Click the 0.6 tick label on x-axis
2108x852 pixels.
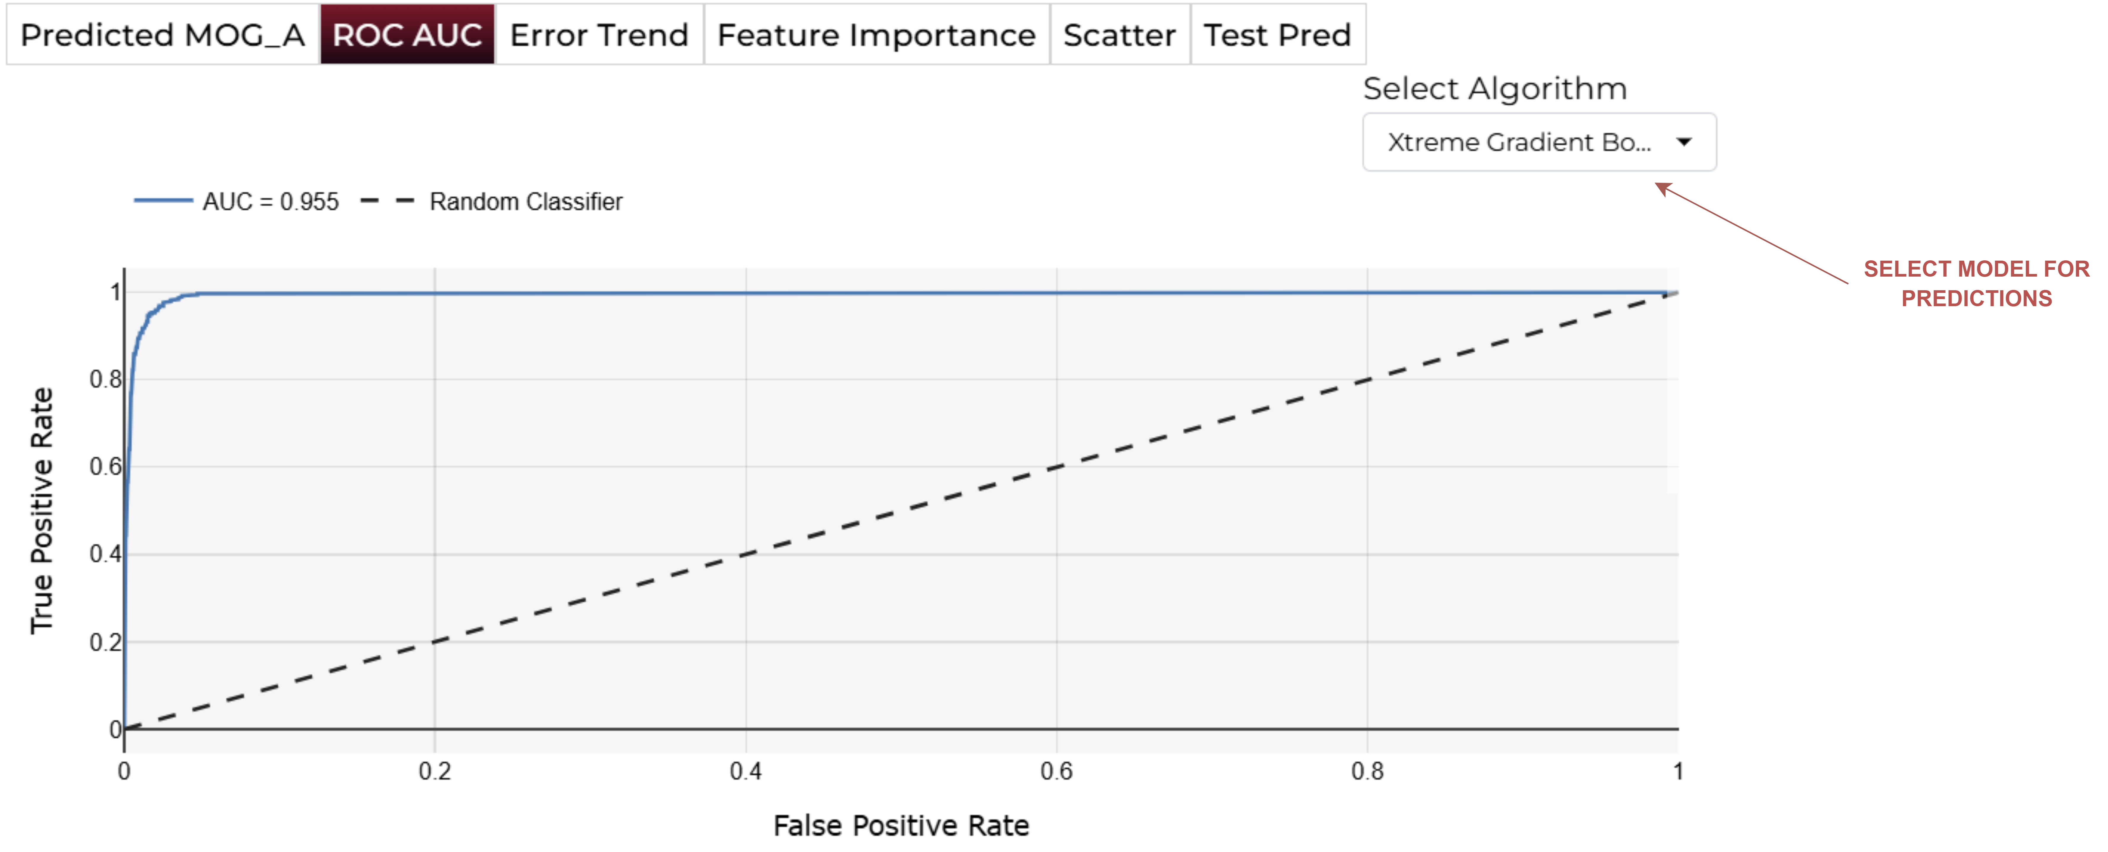[x=1056, y=771]
